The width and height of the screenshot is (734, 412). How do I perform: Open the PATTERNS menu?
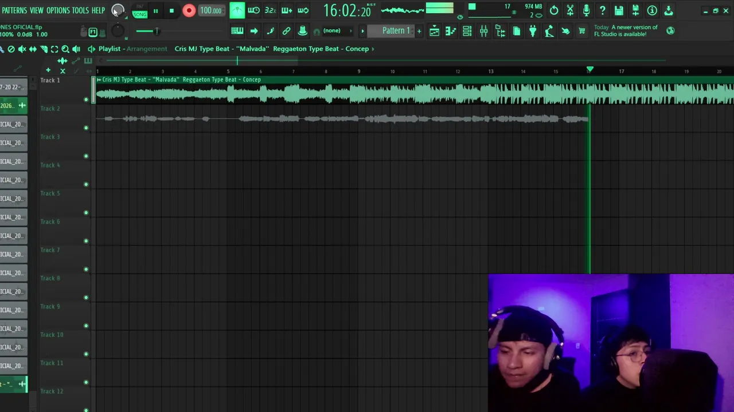[14, 10]
